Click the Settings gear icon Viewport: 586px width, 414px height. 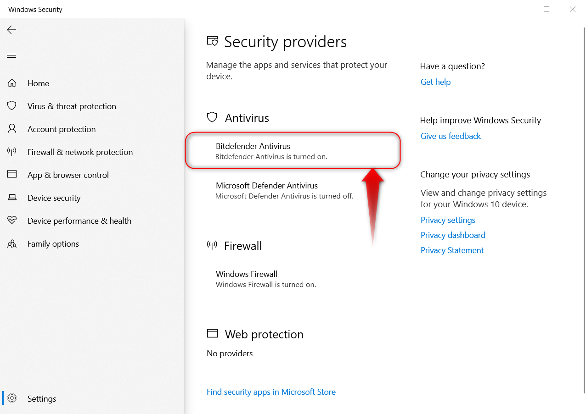point(12,398)
